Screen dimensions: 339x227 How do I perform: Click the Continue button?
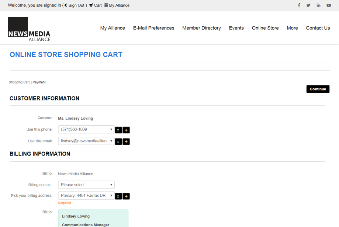318,89
